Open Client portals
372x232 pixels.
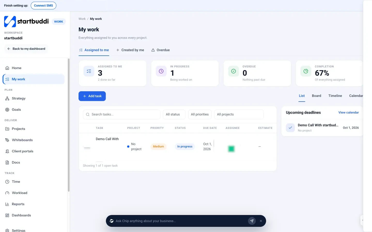point(34,151)
